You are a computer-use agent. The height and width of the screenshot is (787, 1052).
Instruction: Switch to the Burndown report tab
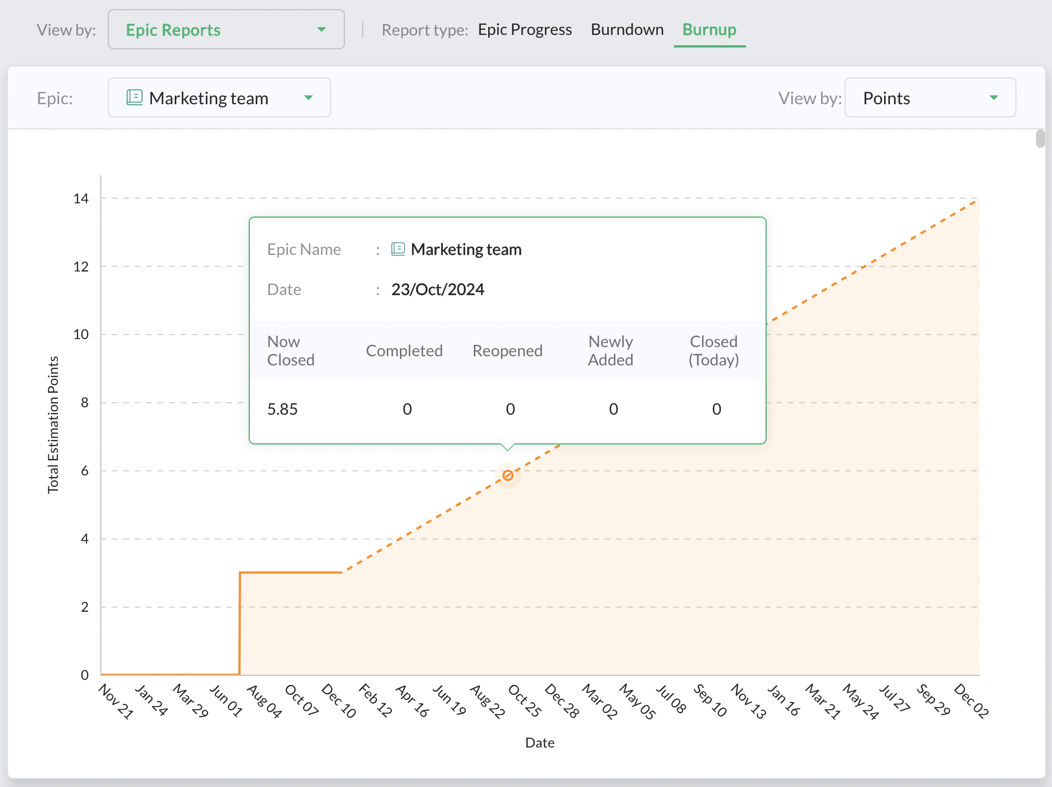click(x=627, y=30)
